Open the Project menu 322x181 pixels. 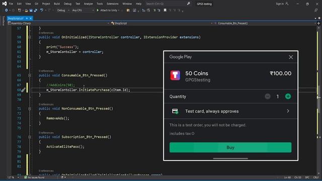pos(46,4)
